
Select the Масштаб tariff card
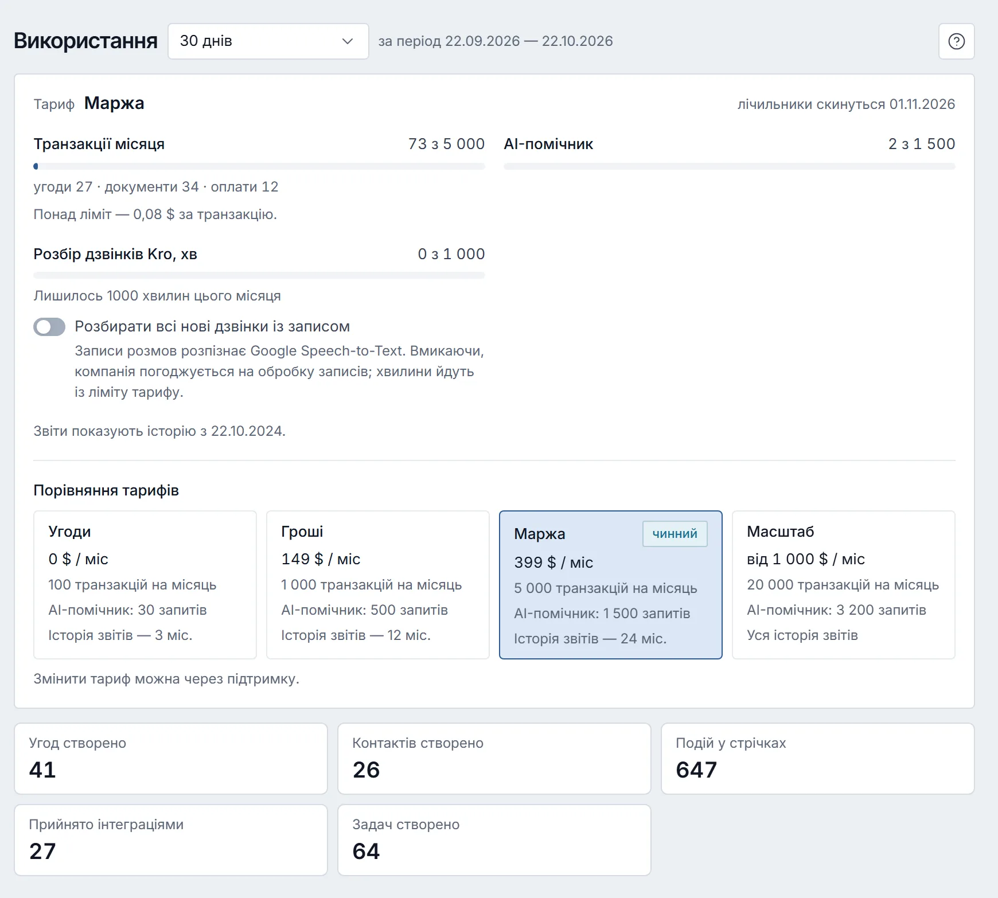pos(844,585)
